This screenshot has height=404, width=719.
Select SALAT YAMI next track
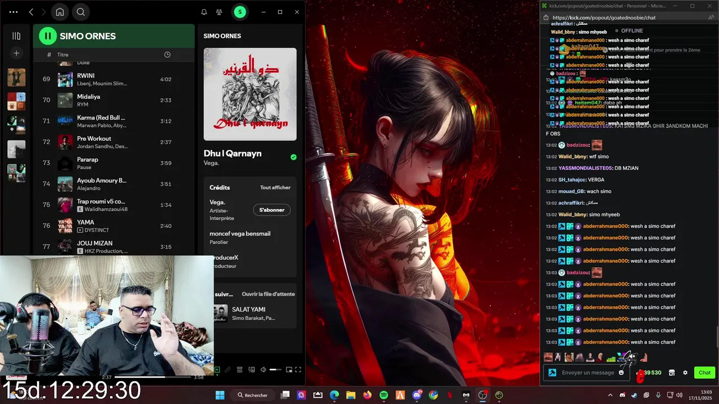click(254, 313)
